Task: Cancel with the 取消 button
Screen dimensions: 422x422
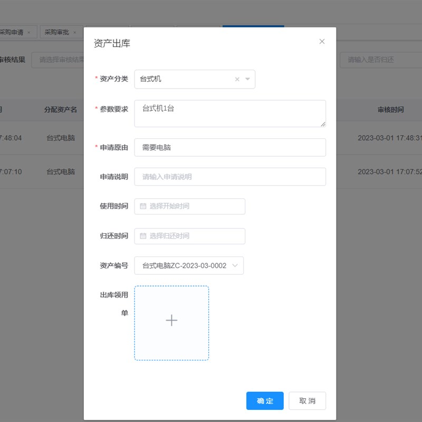Action: [308, 401]
